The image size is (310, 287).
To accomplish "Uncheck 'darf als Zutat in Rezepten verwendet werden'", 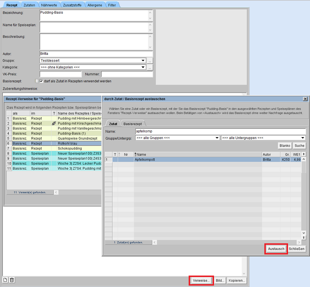I will (41, 81).
